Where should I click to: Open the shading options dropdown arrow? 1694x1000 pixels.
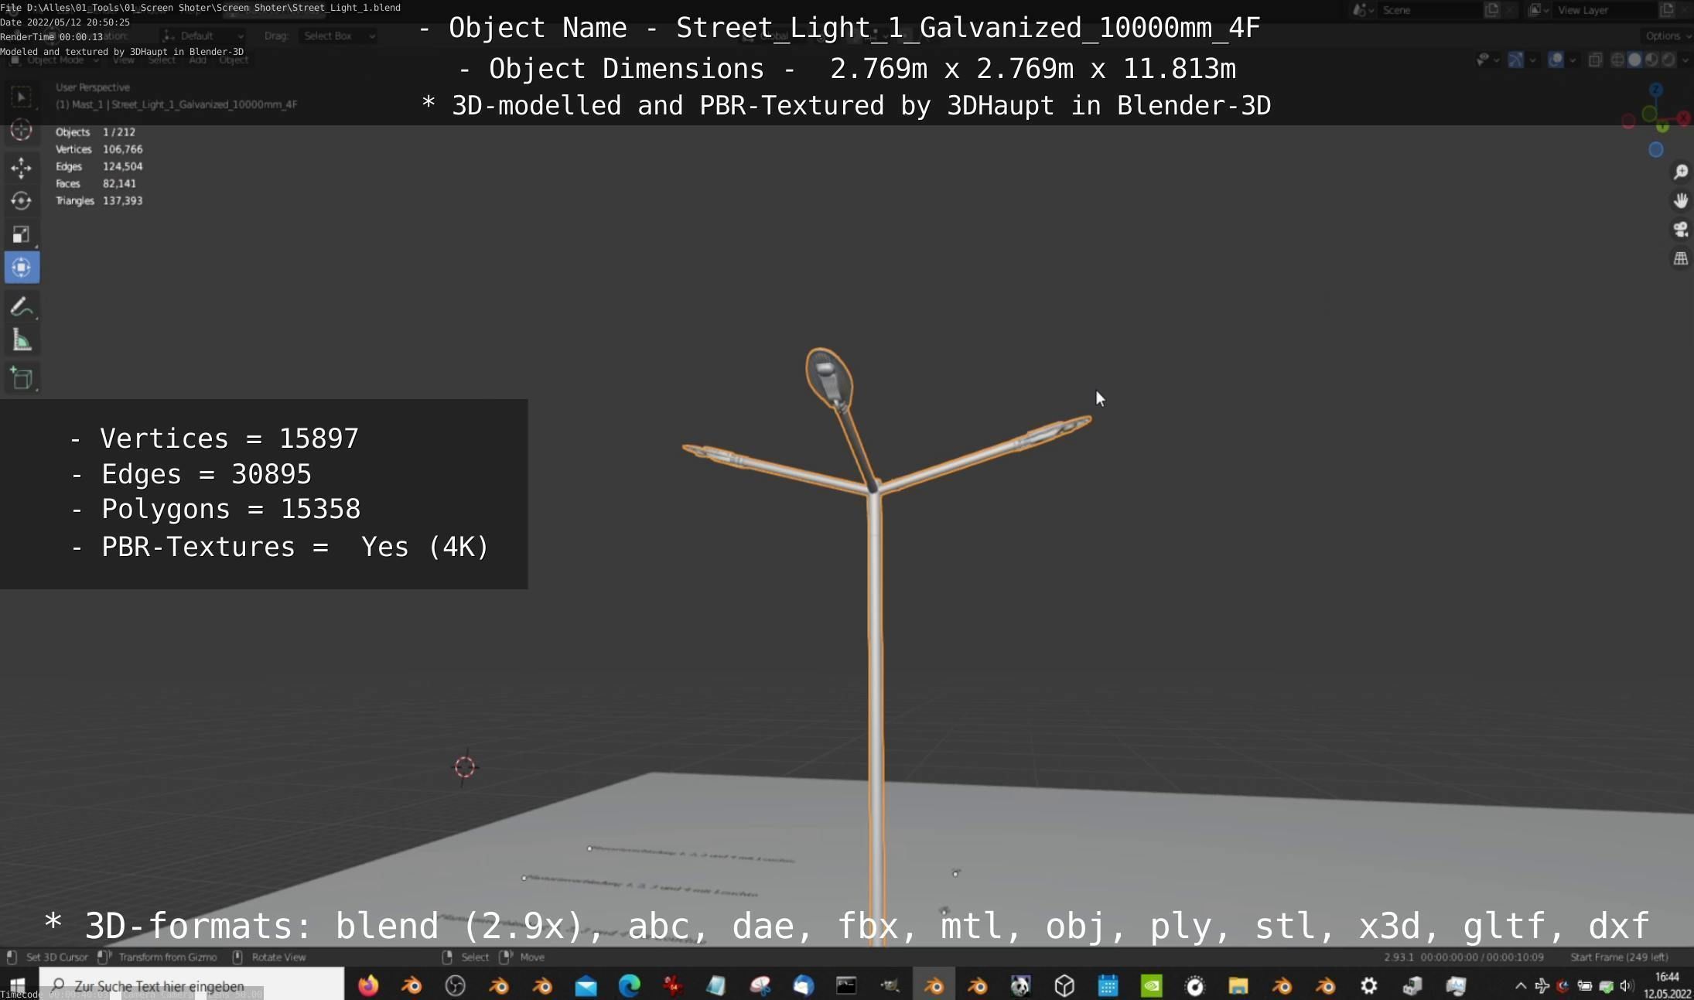(x=1685, y=60)
